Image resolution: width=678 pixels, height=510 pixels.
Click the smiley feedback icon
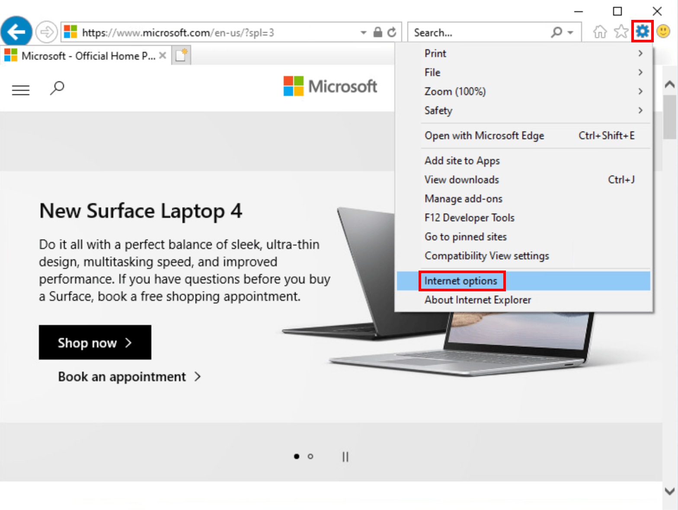(663, 31)
